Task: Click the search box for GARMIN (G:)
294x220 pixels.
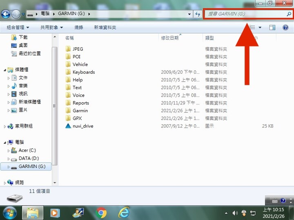Action: [x=248, y=14]
